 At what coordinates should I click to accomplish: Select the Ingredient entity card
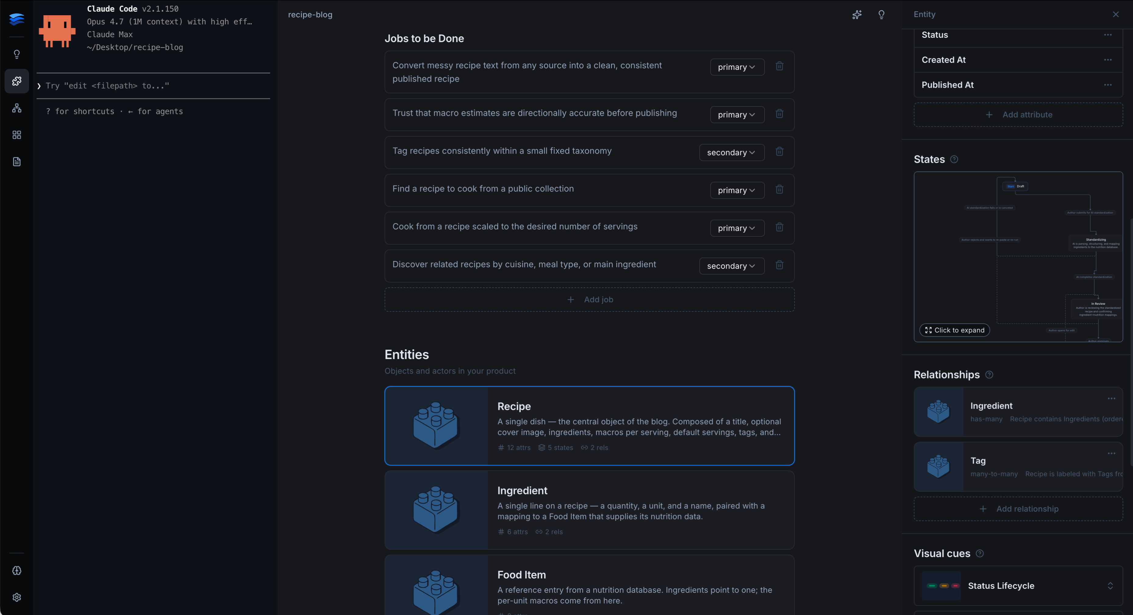[589, 510]
